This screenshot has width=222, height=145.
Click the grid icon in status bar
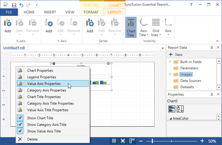114,141
